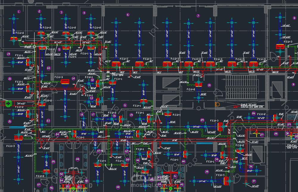The image size is (298, 192).
Task: Click room number tag 39
Action: pos(216,160)
